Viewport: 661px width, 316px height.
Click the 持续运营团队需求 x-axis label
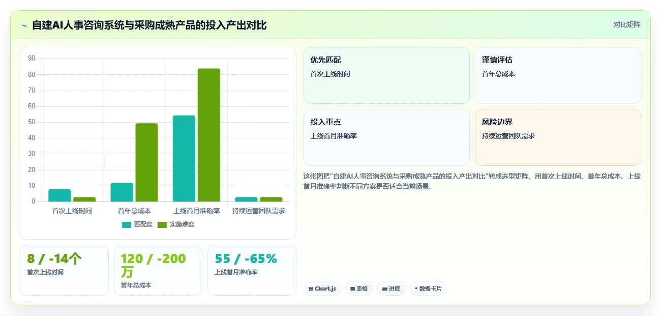(x=259, y=211)
